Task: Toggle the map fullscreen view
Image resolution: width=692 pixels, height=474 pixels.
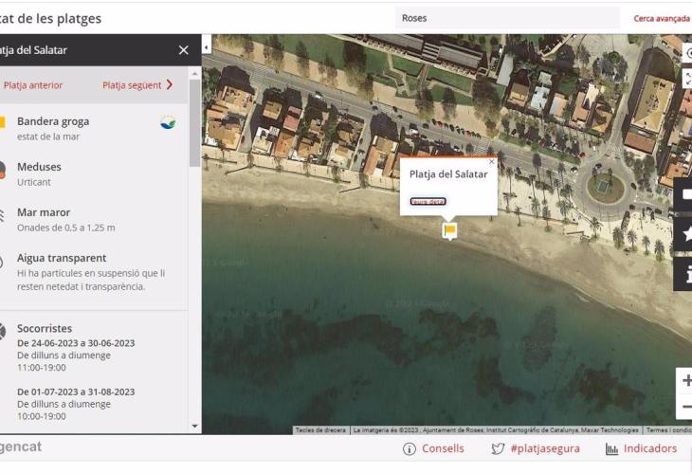Action: click(686, 79)
